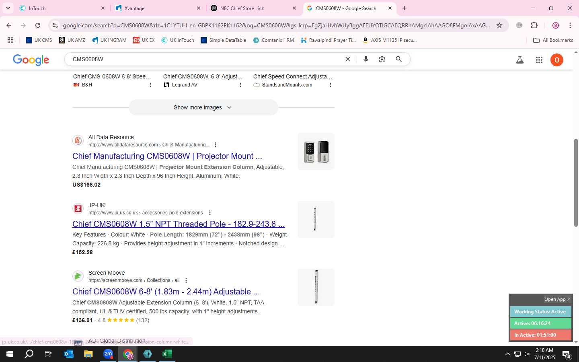Open more options for Legrand AV result
This screenshot has width=579, height=362.
click(240, 85)
